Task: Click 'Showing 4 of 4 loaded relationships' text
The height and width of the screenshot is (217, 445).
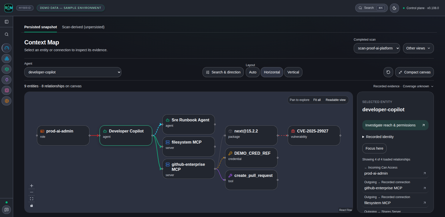Action: tap(386, 159)
